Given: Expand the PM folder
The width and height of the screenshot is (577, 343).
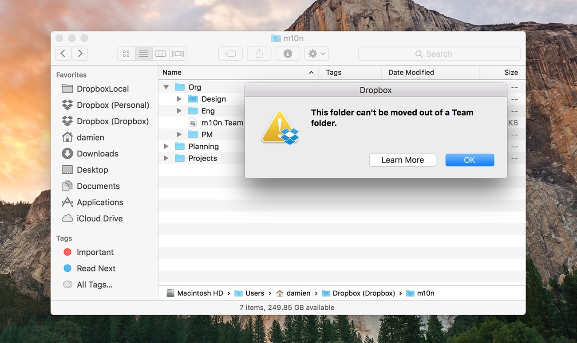Looking at the screenshot, I should pyautogui.click(x=179, y=134).
